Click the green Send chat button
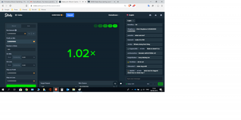Screen dimensions: 241x120 pos(160,84)
